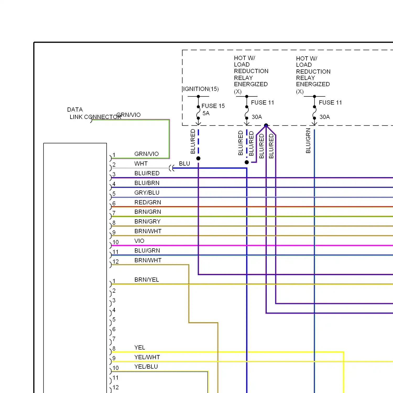Select the RED/GRN wire label
393x393 pixels.
(148, 202)
